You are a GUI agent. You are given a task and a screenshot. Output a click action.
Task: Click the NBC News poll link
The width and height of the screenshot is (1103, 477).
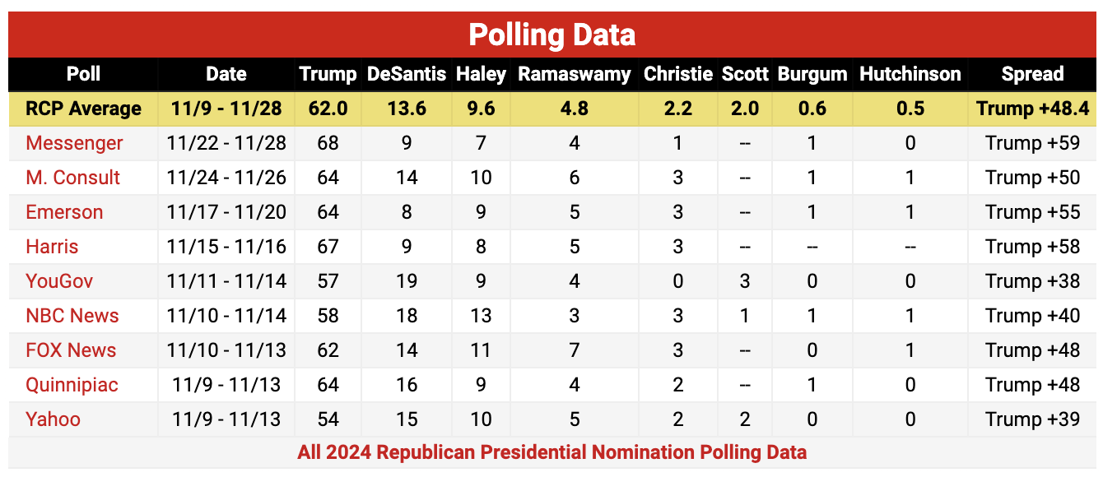[72, 316]
